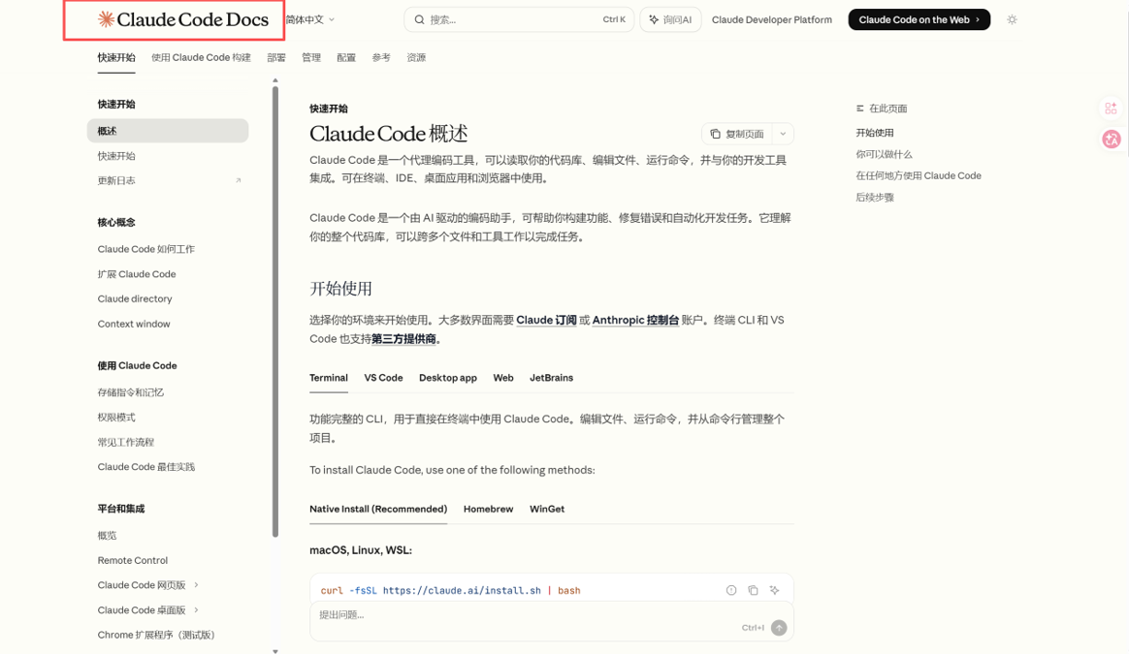Screen dimensions: 1129x654
Task: Jump to 后续步骤 in page outline
Action: 875,197
